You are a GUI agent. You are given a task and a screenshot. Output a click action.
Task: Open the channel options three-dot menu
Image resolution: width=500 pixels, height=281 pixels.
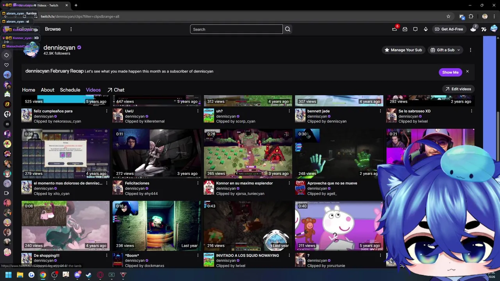[470, 50]
